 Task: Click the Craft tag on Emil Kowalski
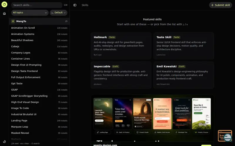coord(182,67)
